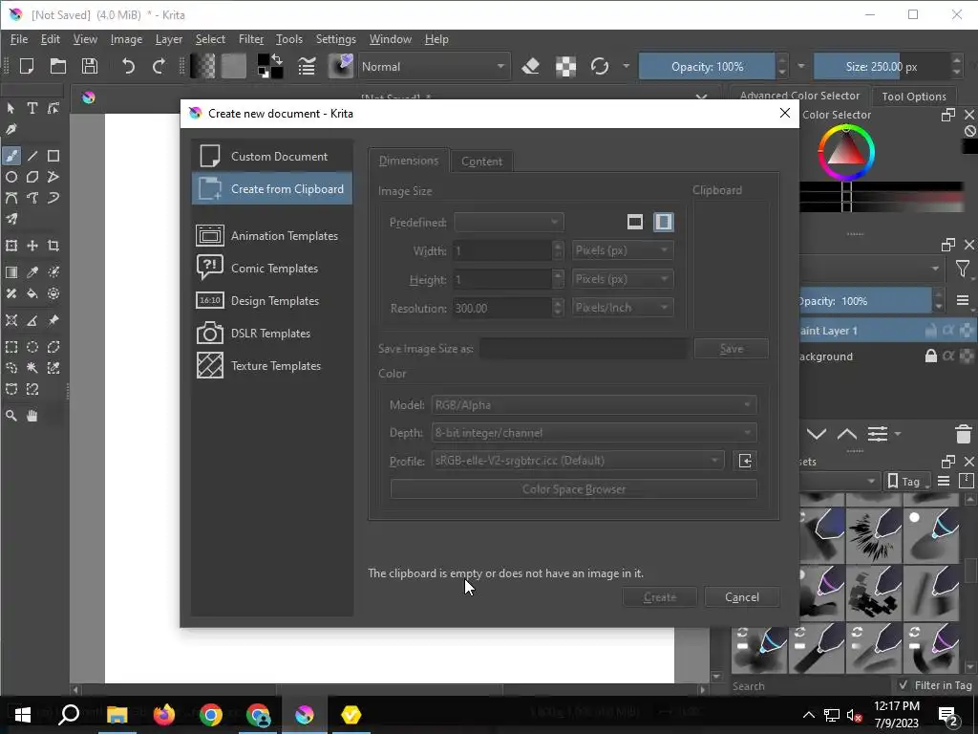The image size is (978, 734).
Task: Click the Save toolbar icon
Action: point(90,66)
